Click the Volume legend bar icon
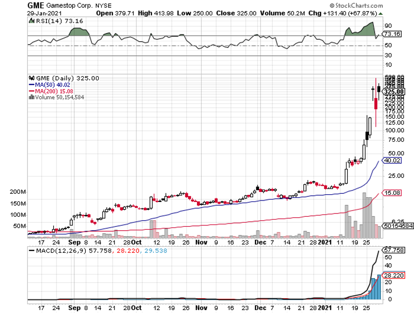Screen dimensions: 414x313 click(x=32, y=97)
